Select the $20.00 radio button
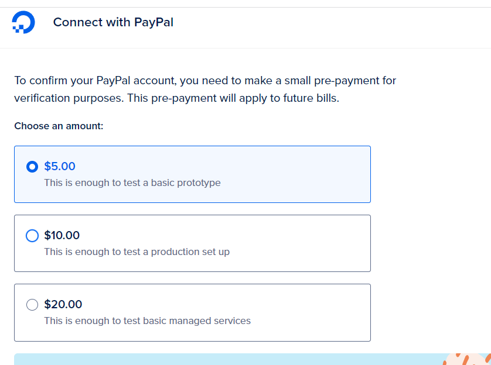The width and height of the screenshot is (491, 365). pos(32,305)
